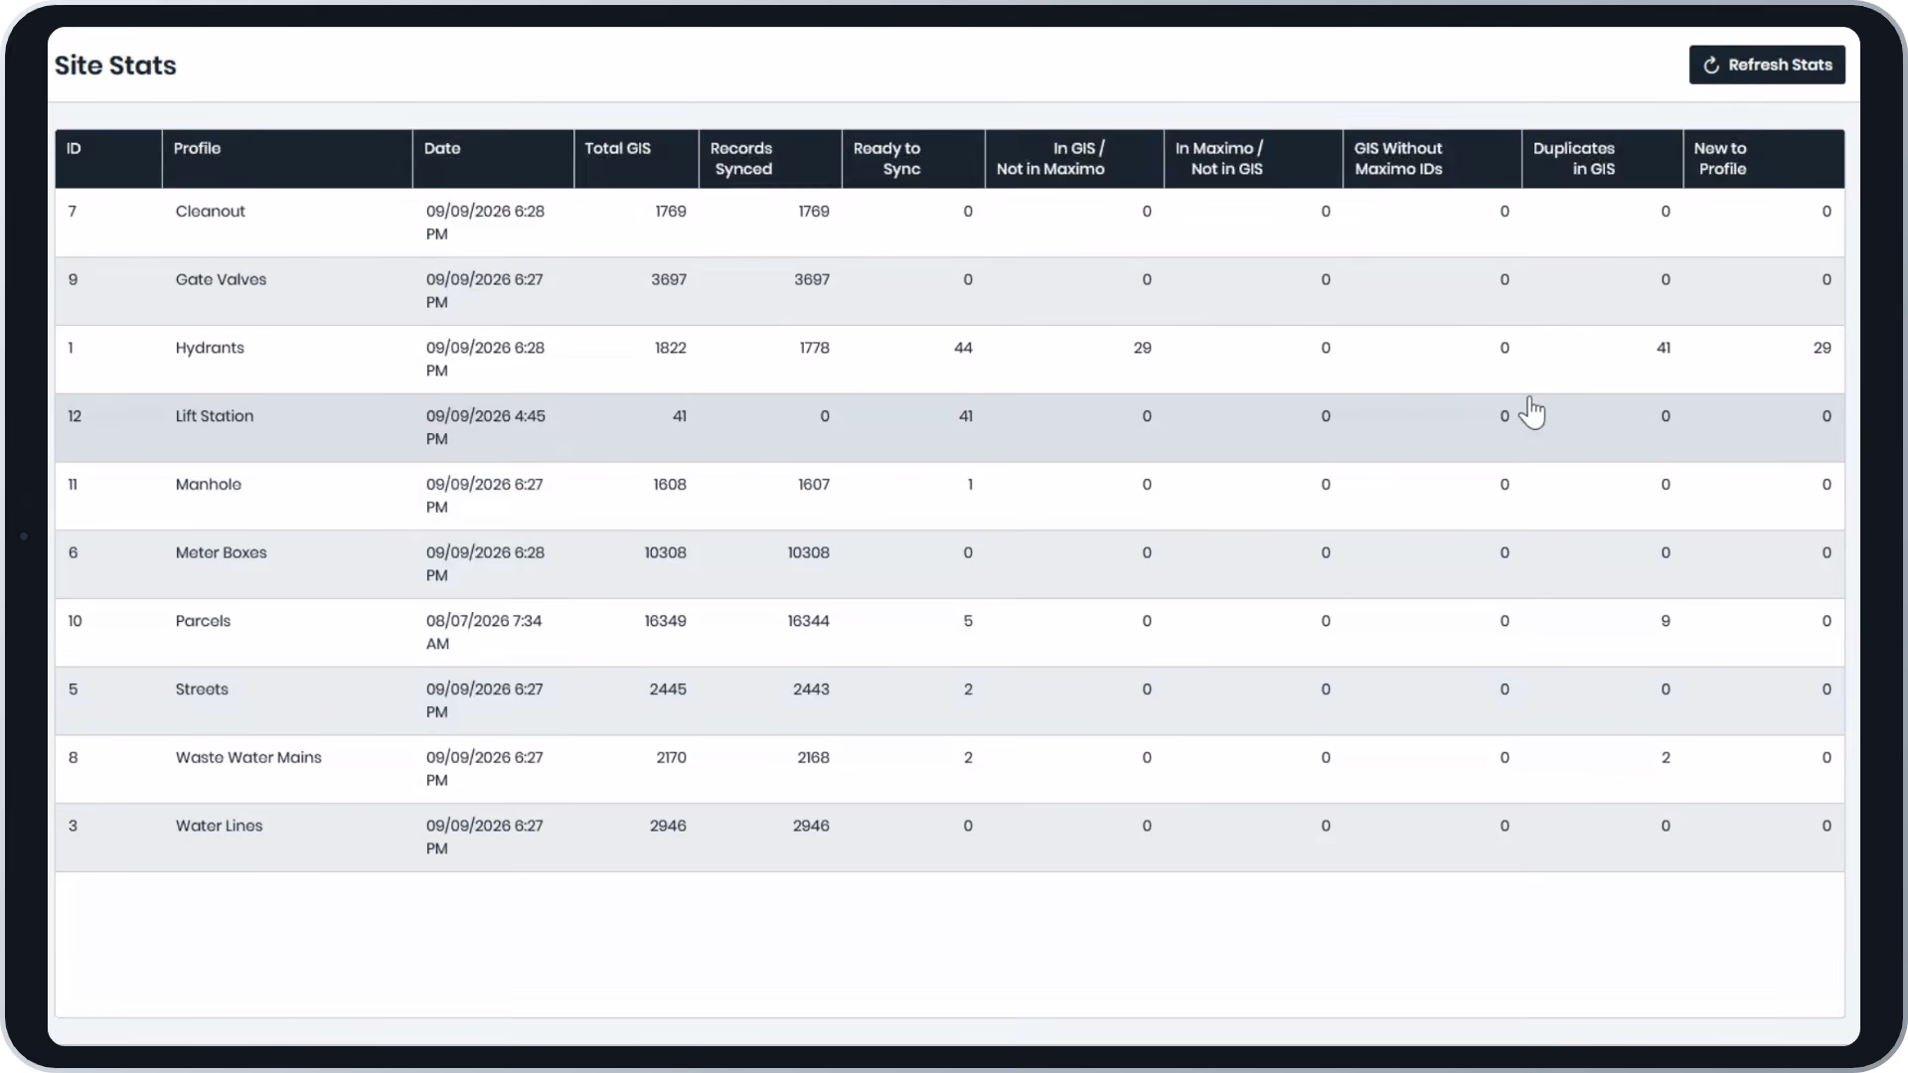
Task: Click the Ready to Sync column header
Action: point(913,159)
